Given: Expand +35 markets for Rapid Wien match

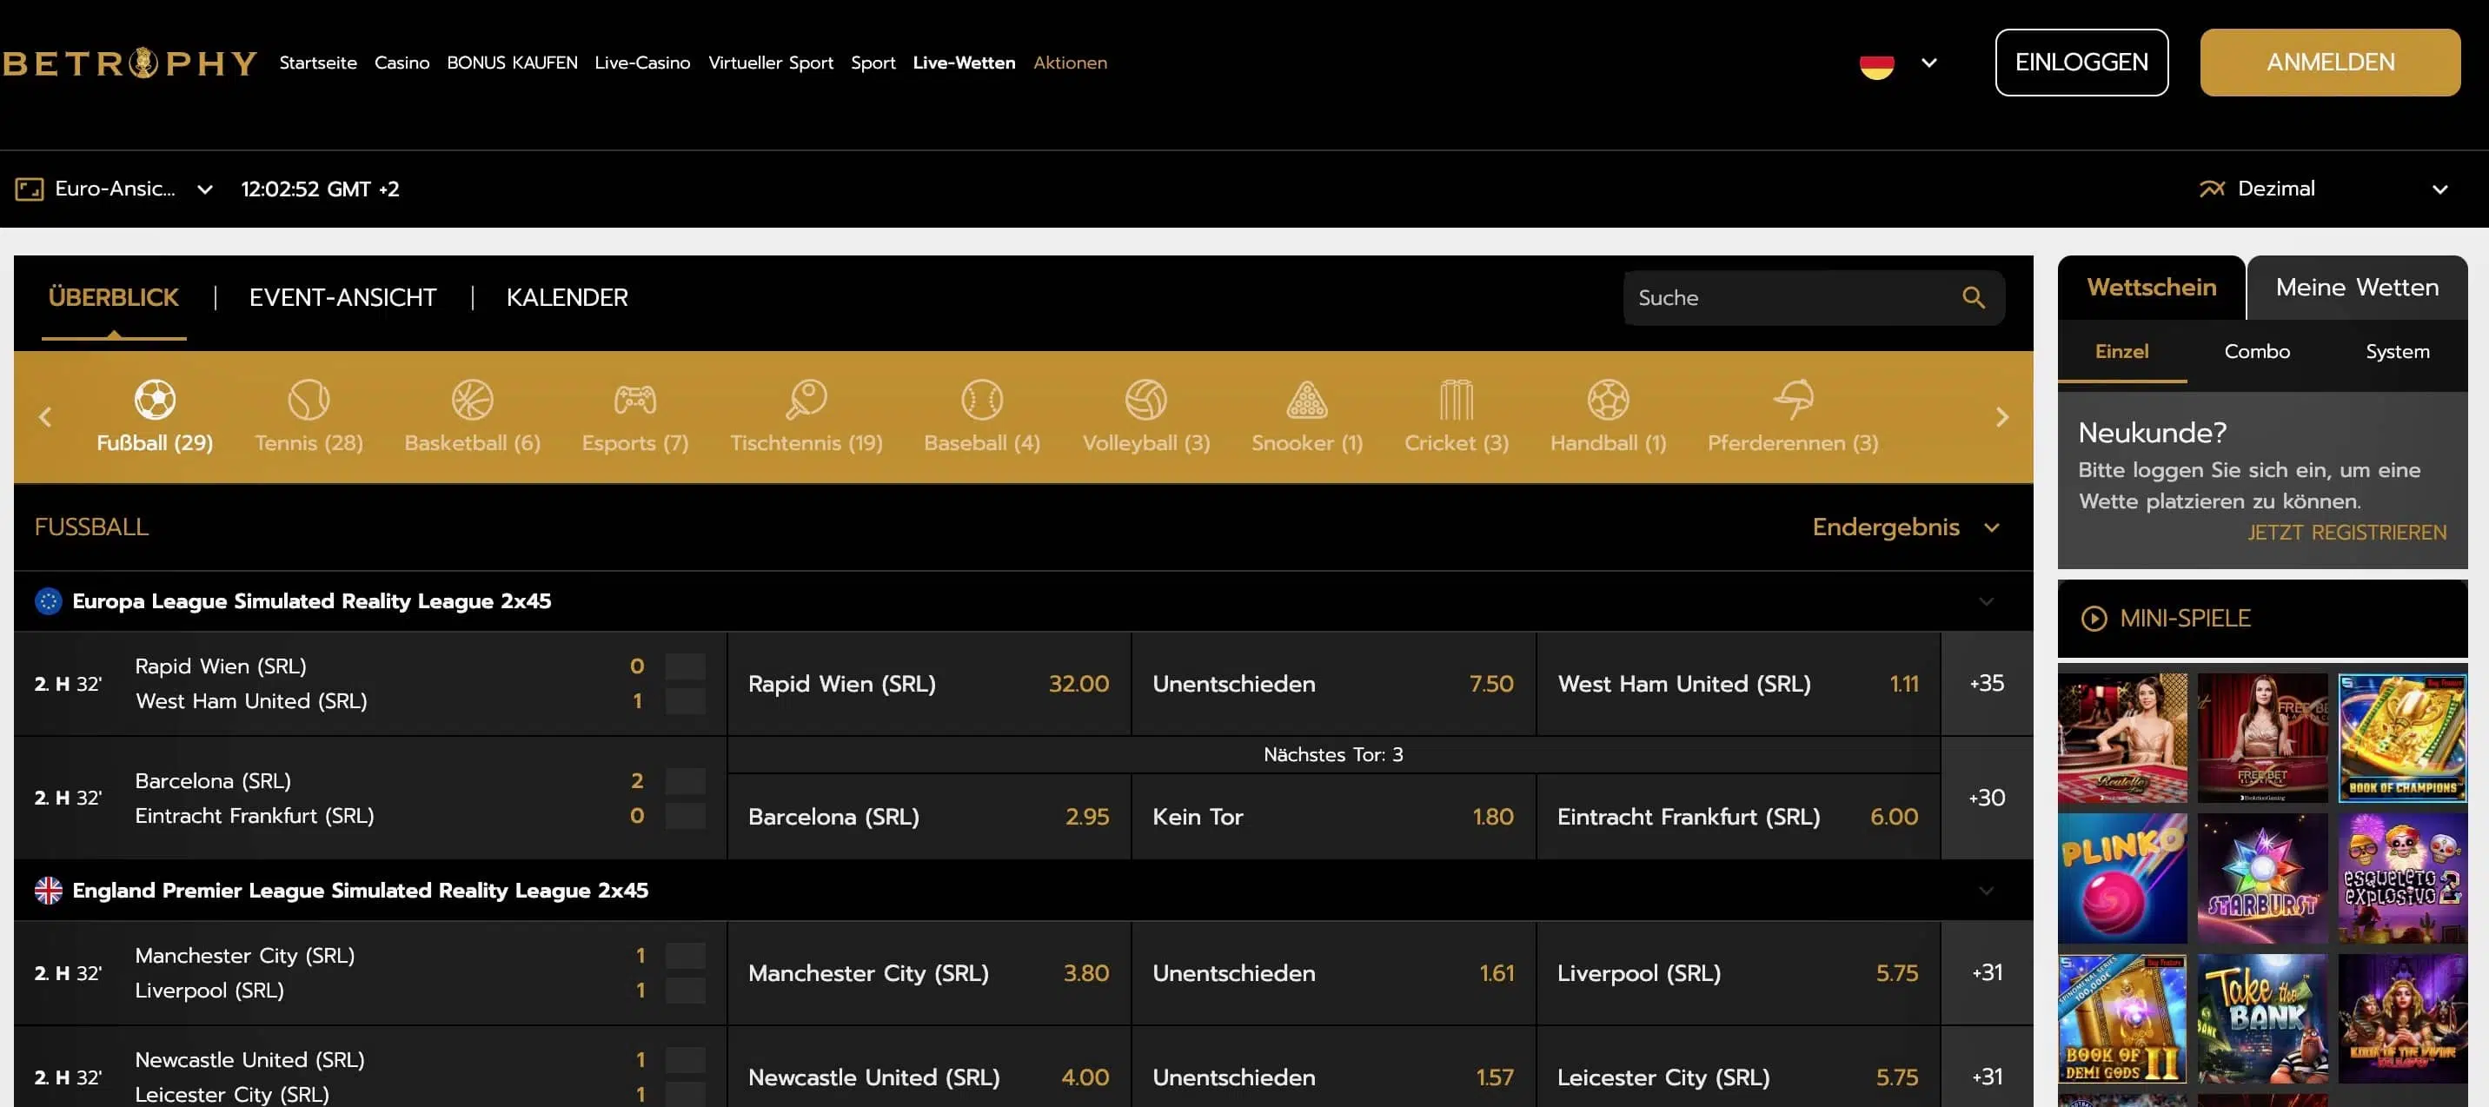Looking at the screenshot, I should tap(1987, 683).
